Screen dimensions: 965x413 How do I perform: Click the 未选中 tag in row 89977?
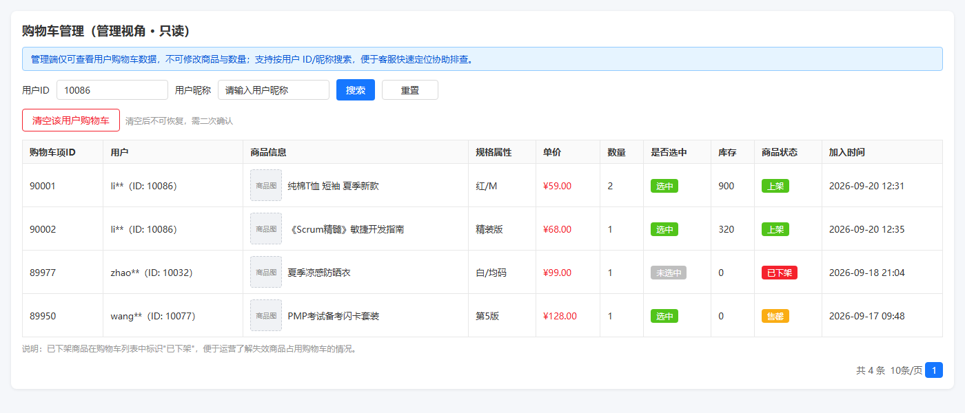tap(669, 273)
